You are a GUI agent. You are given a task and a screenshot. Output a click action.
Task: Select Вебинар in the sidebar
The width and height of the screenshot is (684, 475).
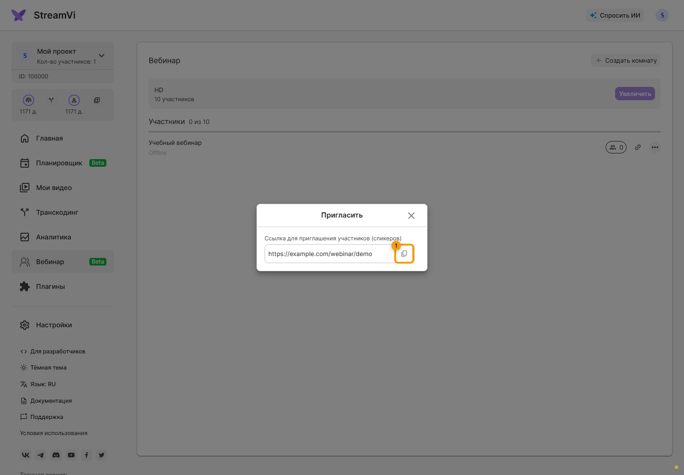[63, 262]
